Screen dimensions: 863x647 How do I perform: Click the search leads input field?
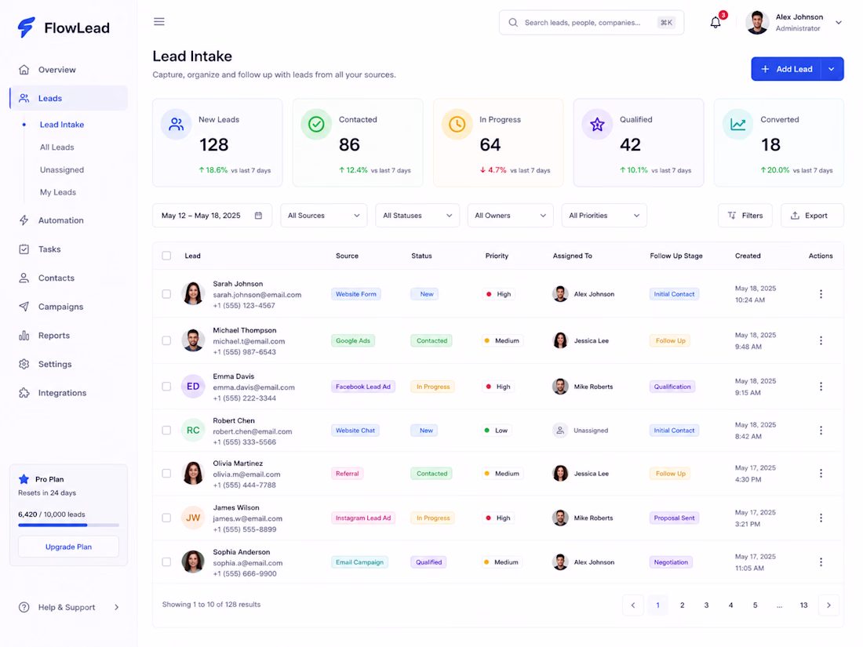592,23
